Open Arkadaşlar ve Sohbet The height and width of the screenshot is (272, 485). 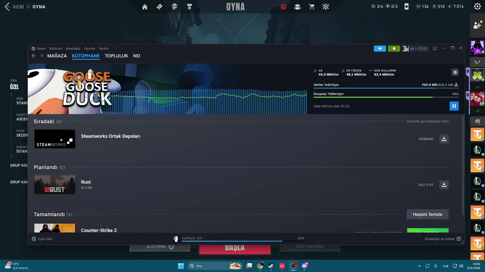point(443,239)
